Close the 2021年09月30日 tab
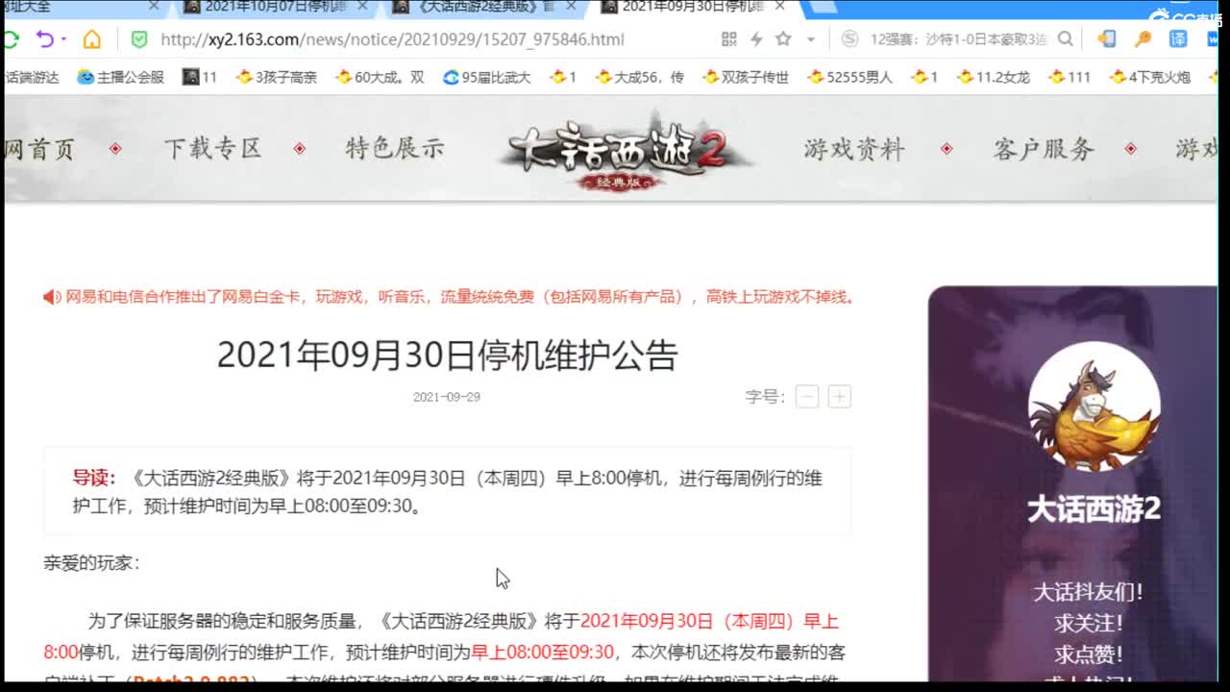 pos(779,7)
